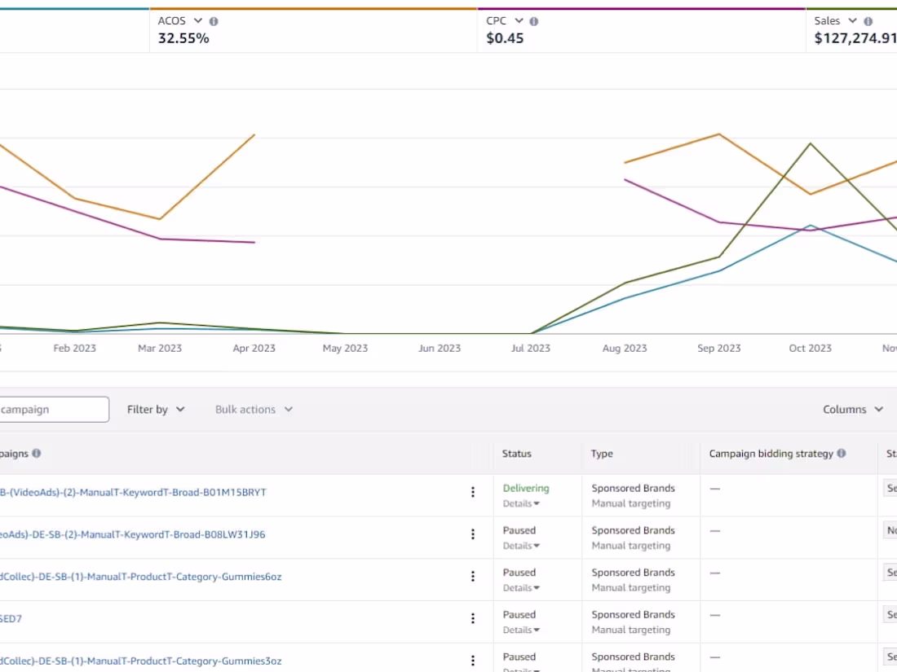Open three-dot menu for B08LW31J96 campaign
This screenshot has height=672, width=897.
pos(472,534)
